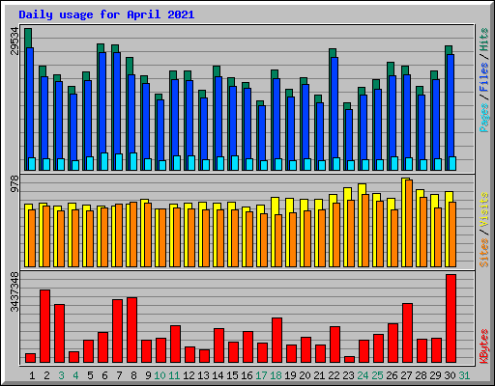Click the 'Files' legend label
This screenshot has height=386, width=495.
pos(483,77)
